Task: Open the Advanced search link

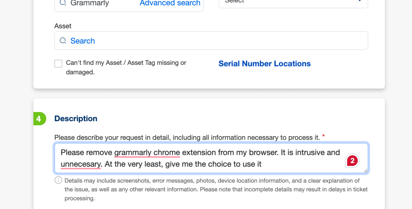Action: [x=170, y=3]
